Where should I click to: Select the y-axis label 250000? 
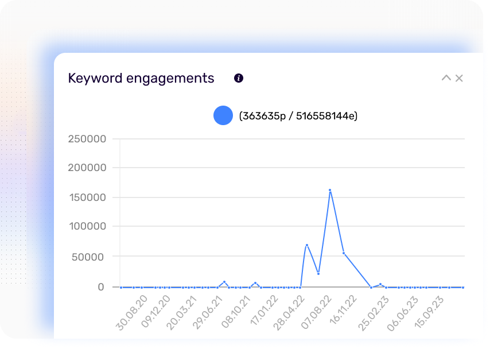(87, 139)
